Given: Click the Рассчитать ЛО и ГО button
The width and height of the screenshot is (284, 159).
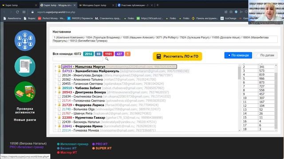Looking at the screenshot, I should coord(177,56).
